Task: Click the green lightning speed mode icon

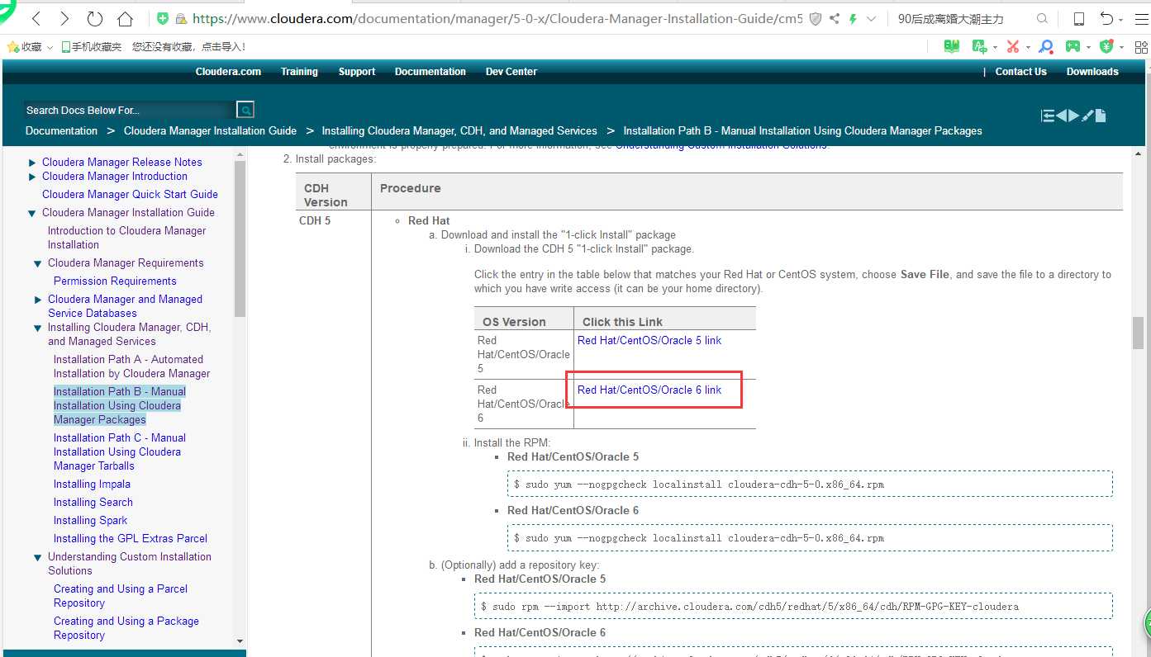Action: [x=853, y=18]
